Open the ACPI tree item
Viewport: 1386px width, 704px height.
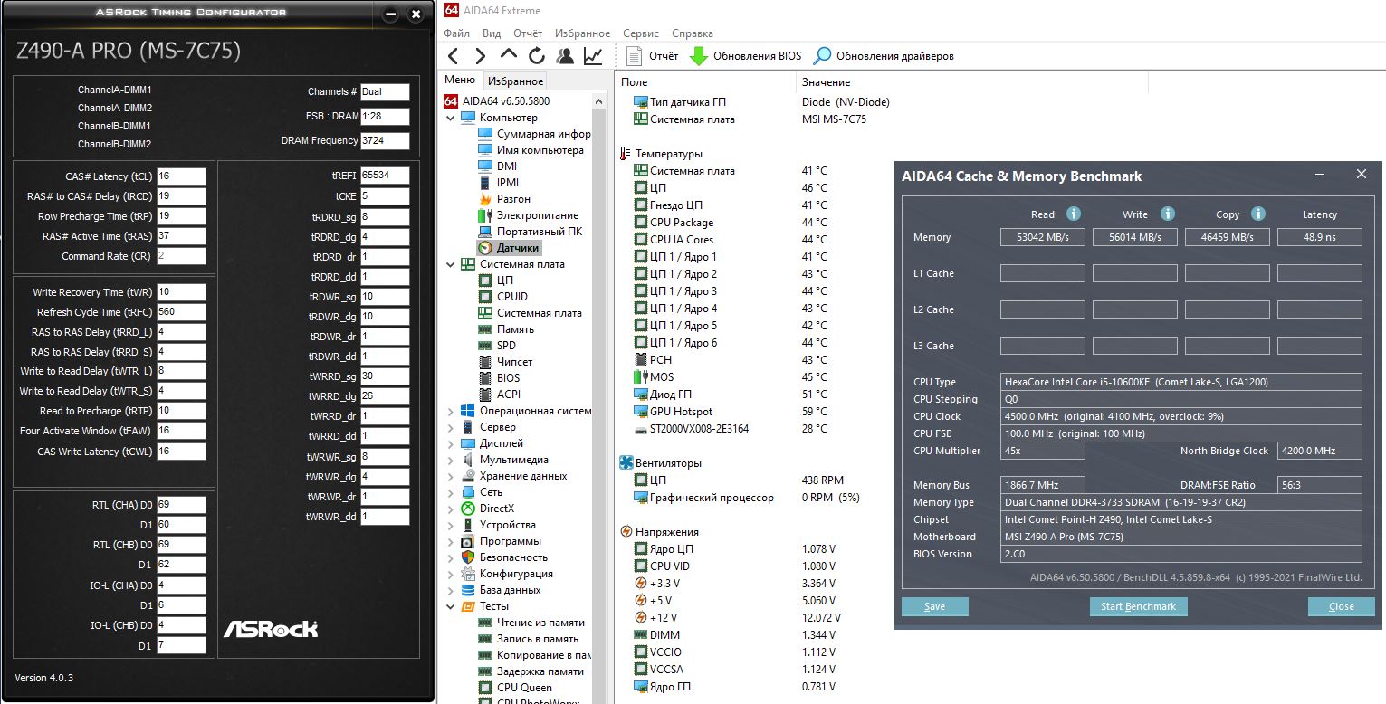coord(499,394)
